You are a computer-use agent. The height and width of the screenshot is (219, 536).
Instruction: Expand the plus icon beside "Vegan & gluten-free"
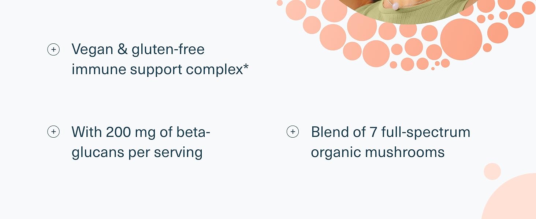pyautogui.click(x=53, y=49)
